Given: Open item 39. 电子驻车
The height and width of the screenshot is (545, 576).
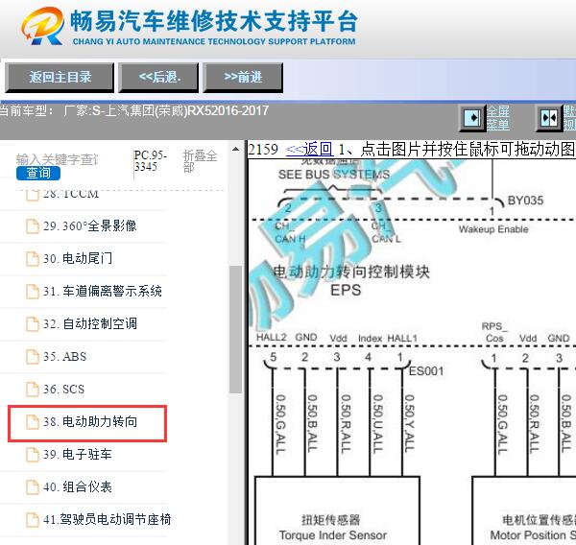Looking at the screenshot, I should [x=78, y=455].
